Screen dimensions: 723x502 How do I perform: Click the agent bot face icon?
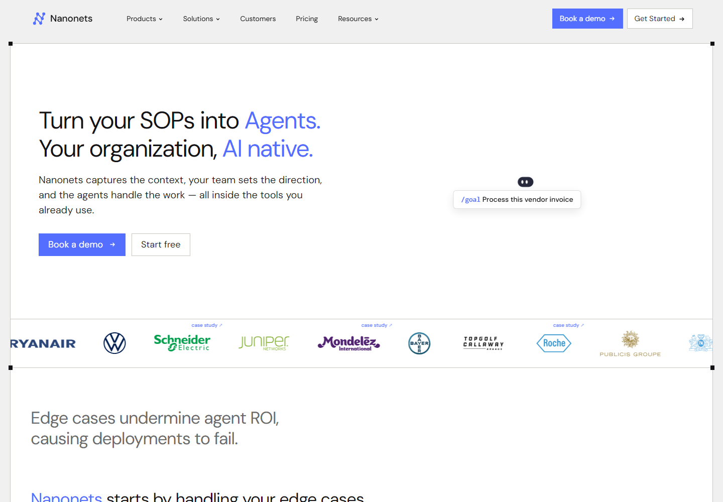(526, 182)
